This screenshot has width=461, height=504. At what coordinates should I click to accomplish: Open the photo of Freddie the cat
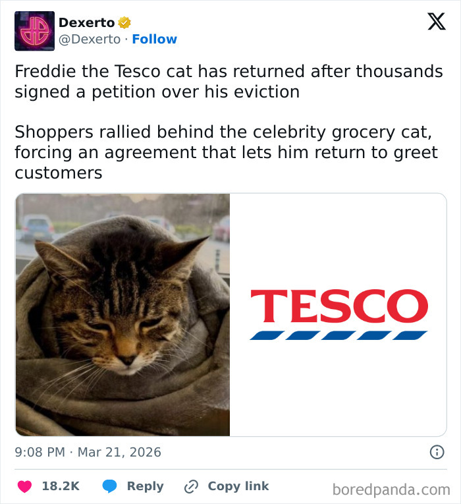pyautogui.click(x=122, y=315)
